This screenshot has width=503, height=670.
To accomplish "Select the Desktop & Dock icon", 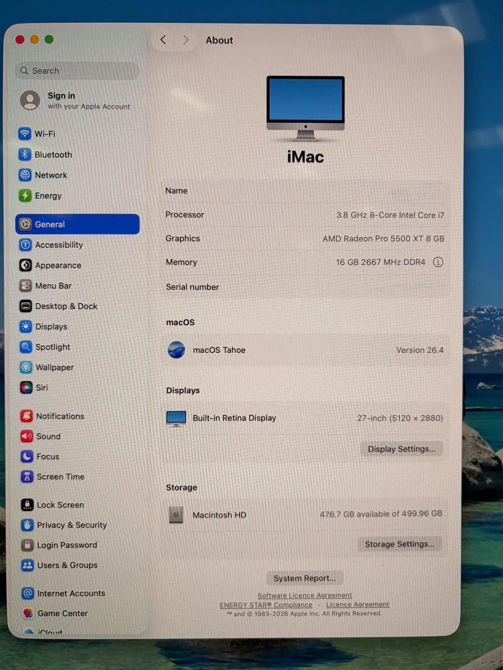I will point(26,306).
